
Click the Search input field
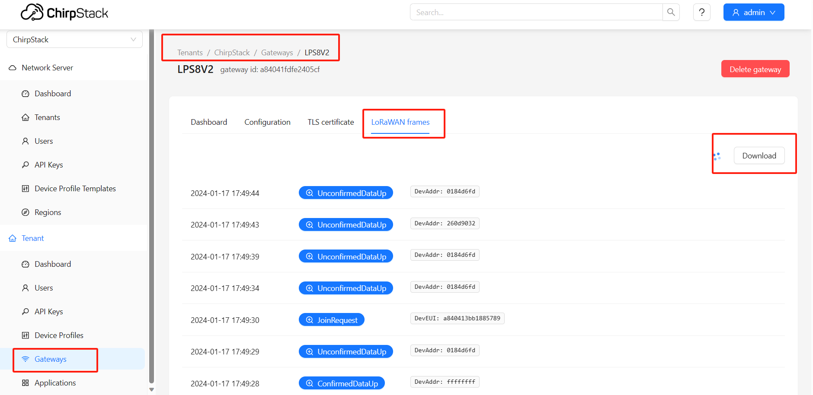tap(536, 12)
